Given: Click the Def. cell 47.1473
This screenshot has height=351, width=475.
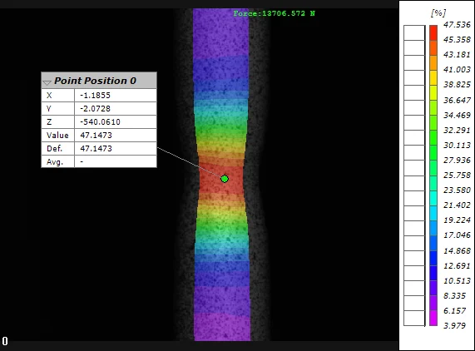Looking at the screenshot, I should pyautogui.click(x=116, y=149).
